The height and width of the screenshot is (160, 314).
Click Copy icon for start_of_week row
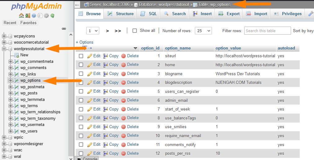[105, 109]
